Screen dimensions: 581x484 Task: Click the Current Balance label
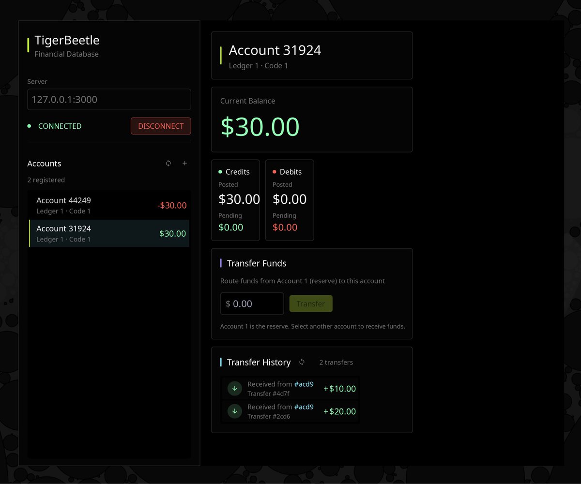(247, 101)
